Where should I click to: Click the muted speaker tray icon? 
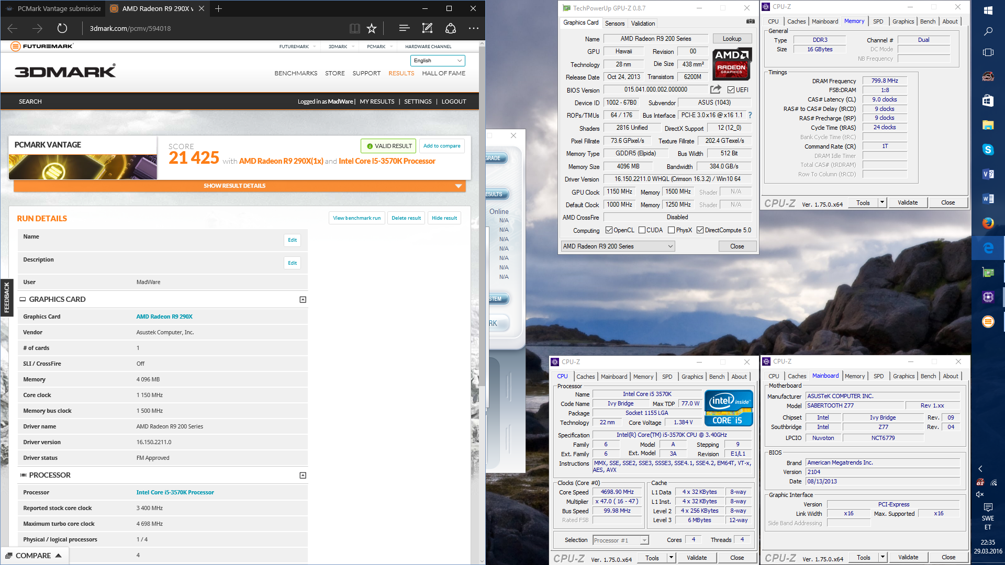(980, 494)
